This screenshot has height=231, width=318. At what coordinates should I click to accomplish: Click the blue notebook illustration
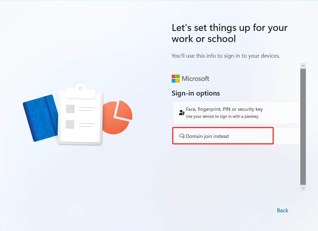(41, 118)
